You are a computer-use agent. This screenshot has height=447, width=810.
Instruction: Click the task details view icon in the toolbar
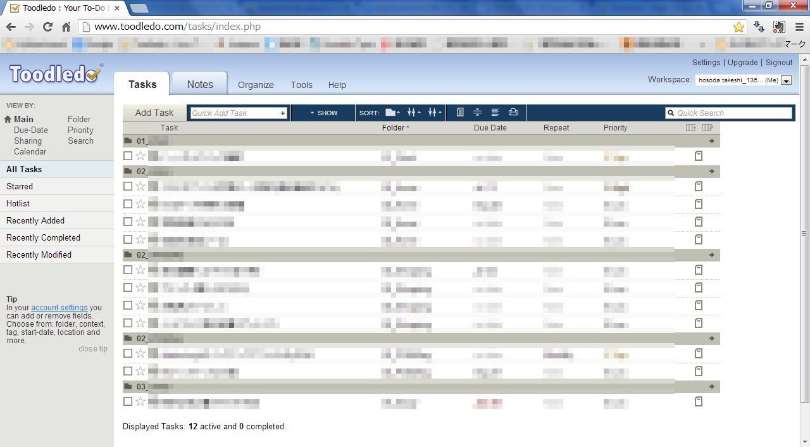460,113
